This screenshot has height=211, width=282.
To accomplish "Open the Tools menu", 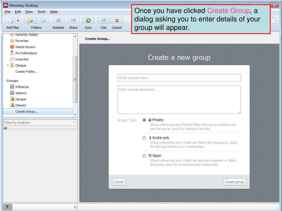I will [x=42, y=12].
